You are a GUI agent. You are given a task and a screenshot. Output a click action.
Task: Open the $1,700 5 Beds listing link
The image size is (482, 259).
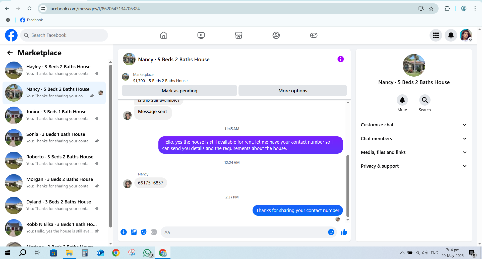160,81
